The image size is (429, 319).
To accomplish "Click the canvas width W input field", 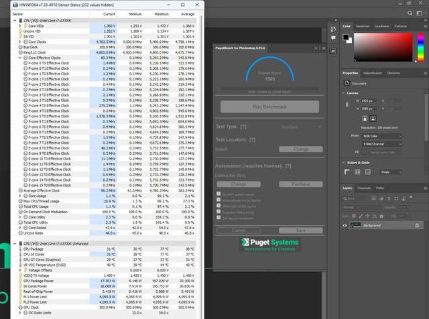I will [368, 101].
